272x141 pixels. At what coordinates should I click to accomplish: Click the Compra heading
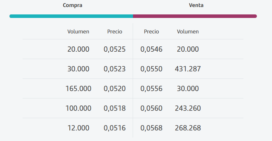click(x=72, y=5)
